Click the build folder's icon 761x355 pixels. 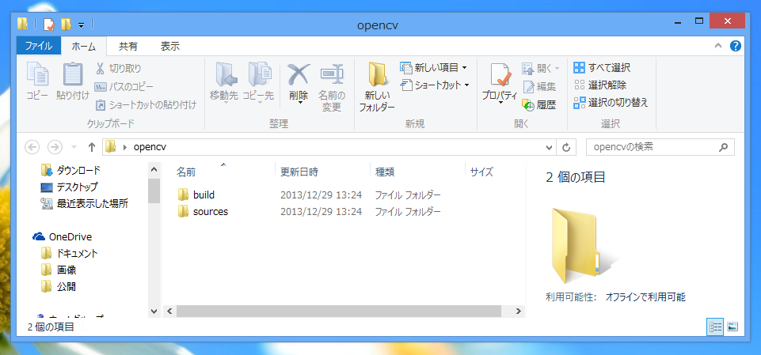click(x=183, y=194)
